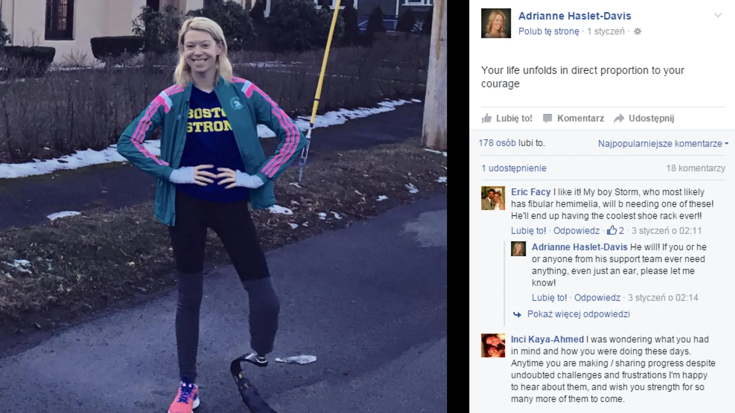Image resolution: width=735 pixels, height=413 pixels.
Task: Open Adrianne Haslet-Davis page profile picture
Action: coord(496,23)
